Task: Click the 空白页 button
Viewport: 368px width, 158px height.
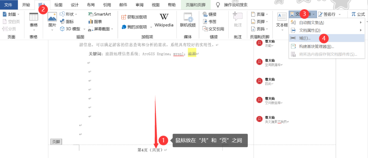Action: click(11, 22)
